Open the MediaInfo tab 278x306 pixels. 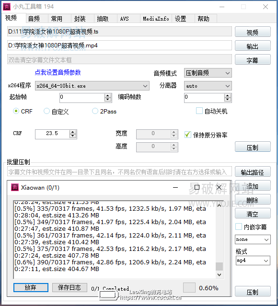pos(156,19)
